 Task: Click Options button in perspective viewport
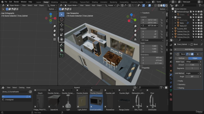click(x=163, y=9)
